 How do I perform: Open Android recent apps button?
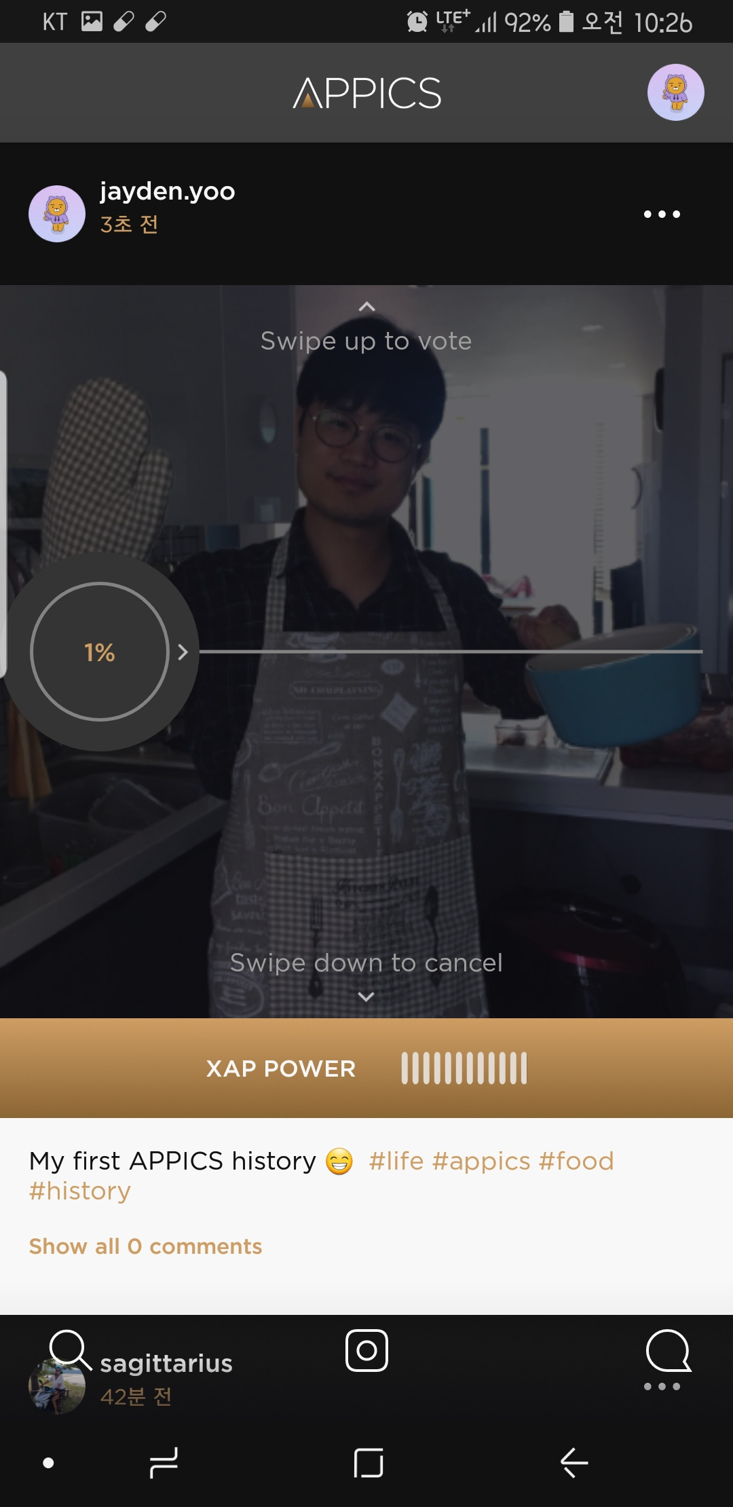(x=164, y=1462)
